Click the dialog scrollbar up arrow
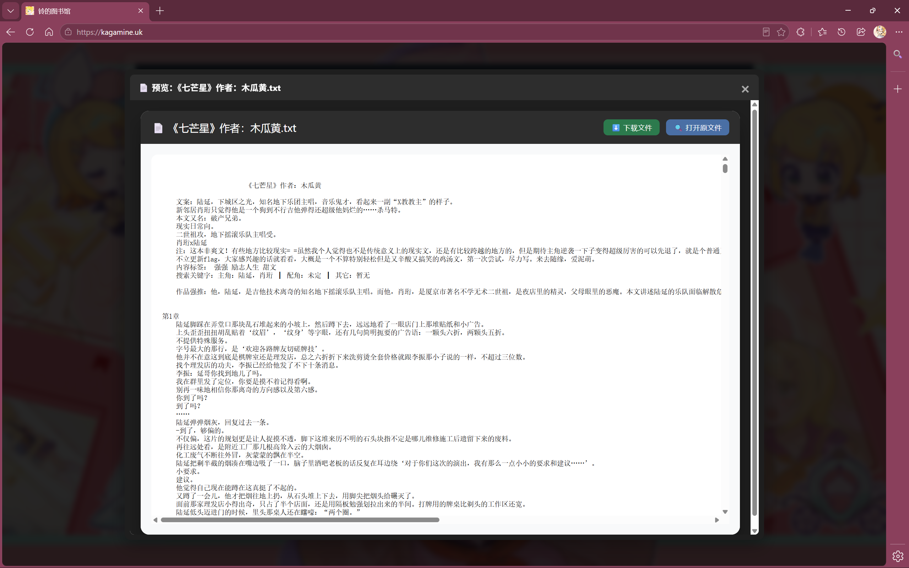909x568 pixels. coord(754,104)
